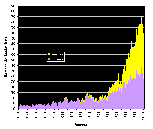Select the Femmes legend label
153x129 pixels.
[x=57, y=54]
